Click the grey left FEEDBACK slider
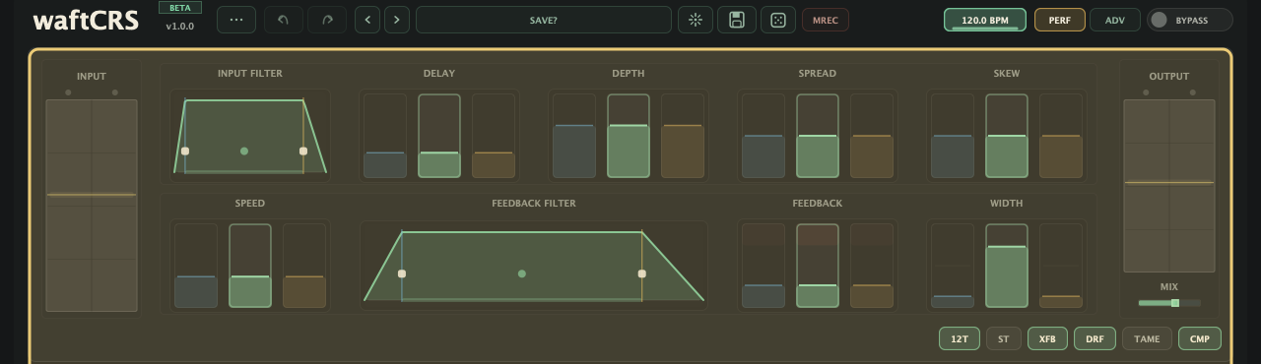This screenshot has height=364, width=1261. coord(763,266)
